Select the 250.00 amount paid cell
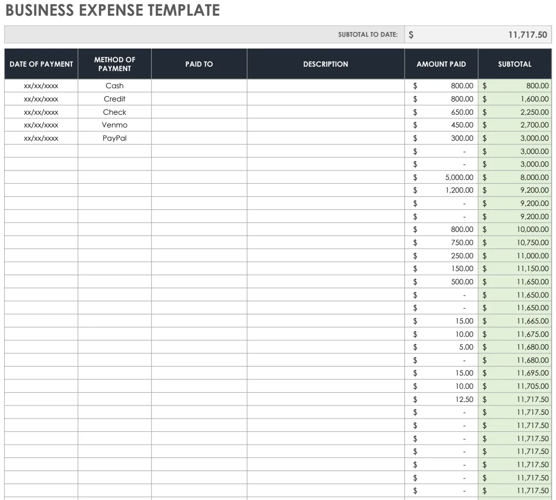556x500 pixels. click(441, 255)
